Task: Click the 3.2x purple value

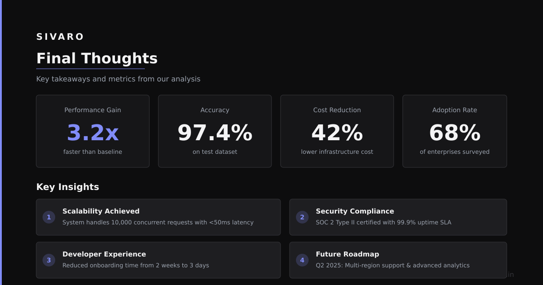Action: (x=93, y=133)
